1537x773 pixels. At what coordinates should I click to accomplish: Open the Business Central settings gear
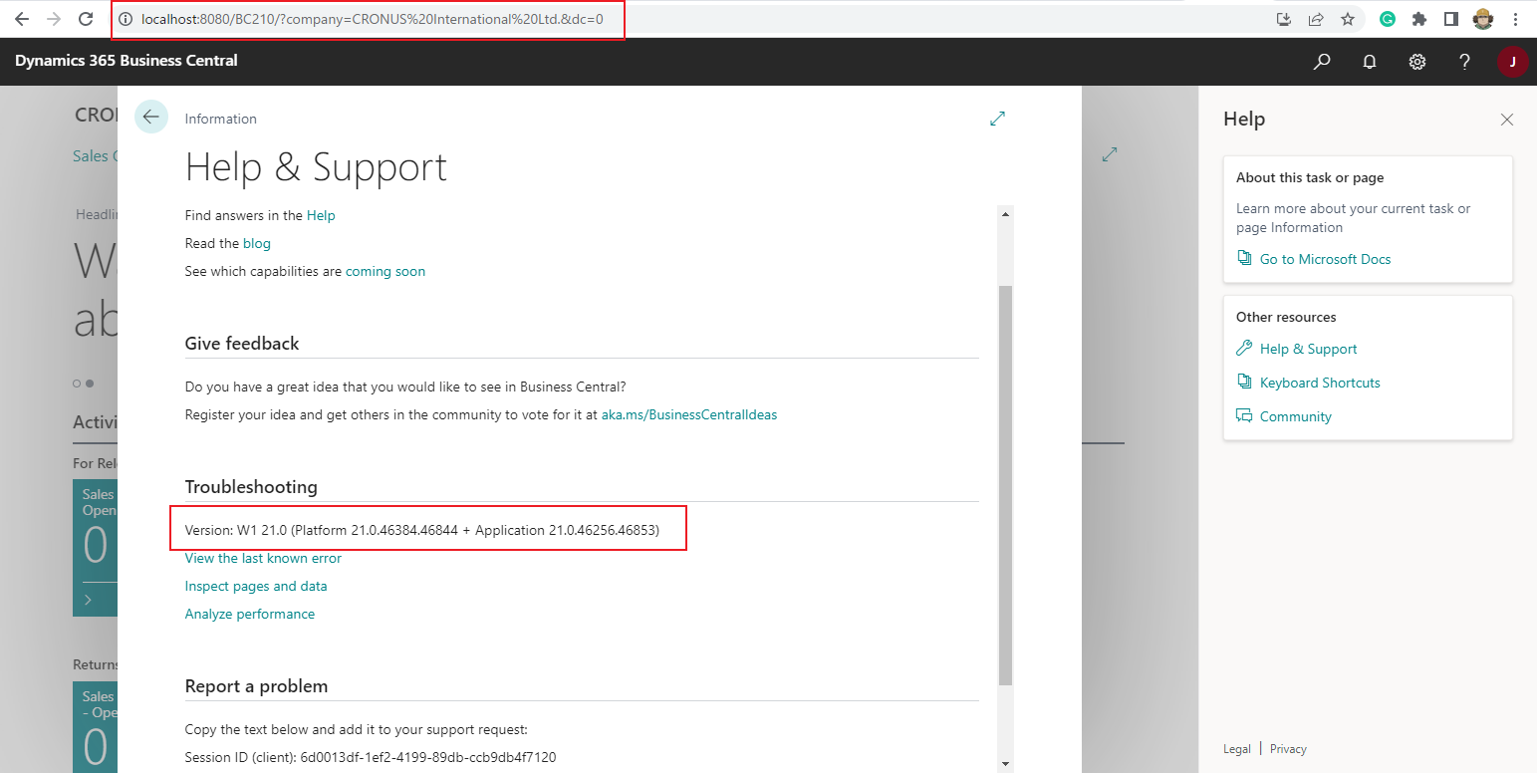[x=1416, y=61]
